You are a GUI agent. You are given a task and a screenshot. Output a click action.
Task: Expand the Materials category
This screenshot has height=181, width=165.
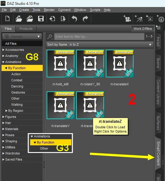[3, 129]
